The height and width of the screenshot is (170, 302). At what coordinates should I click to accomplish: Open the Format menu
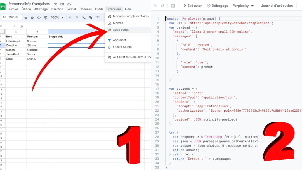pos(71,9)
